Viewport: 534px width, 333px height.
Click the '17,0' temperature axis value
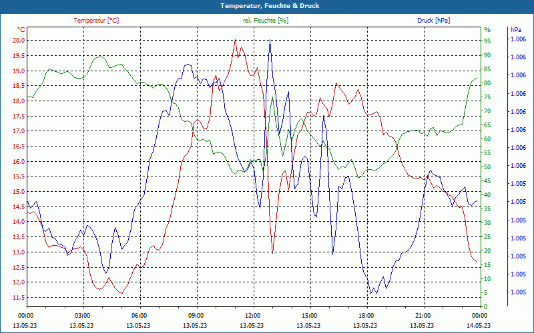[x=19, y=131]
